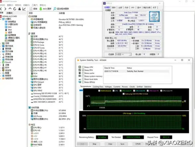Open 电源管理 (Power Management) tree item

pyautogui.click(x=11, y=35)
